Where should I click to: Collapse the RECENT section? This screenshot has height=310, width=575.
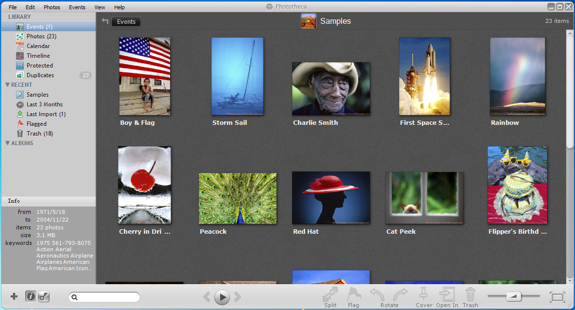(x=7, y=85)
